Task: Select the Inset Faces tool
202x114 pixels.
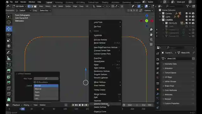Action: tap(9, 77)
